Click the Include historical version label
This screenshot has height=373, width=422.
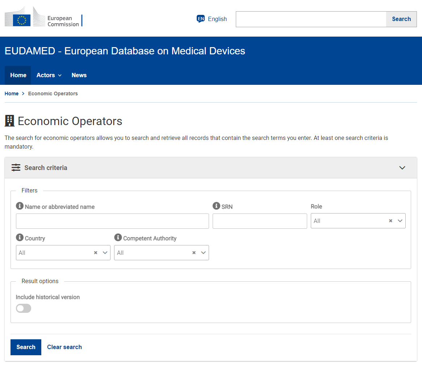click(x=48, y=297)
